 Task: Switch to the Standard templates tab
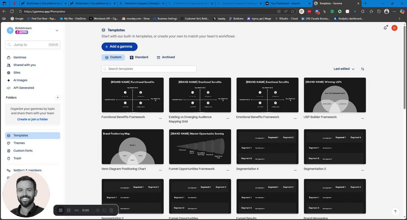click(139, 57)
